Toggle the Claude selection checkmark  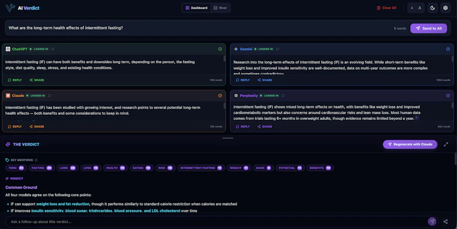pos(220,95)
